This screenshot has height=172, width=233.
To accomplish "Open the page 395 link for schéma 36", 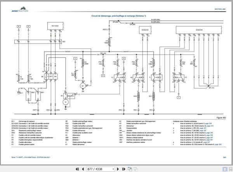I will [x=209, y=135].
